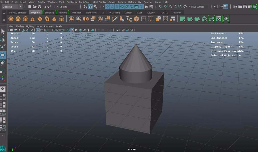The image size is (258, 152).
Task: Open the No Live Surface dropdown
Action: (196, 7)
